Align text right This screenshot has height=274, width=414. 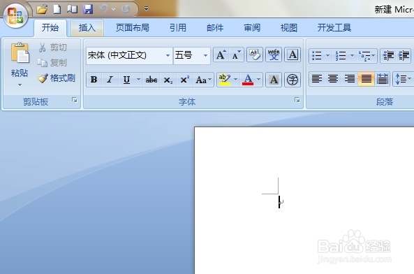coord(350,79)
